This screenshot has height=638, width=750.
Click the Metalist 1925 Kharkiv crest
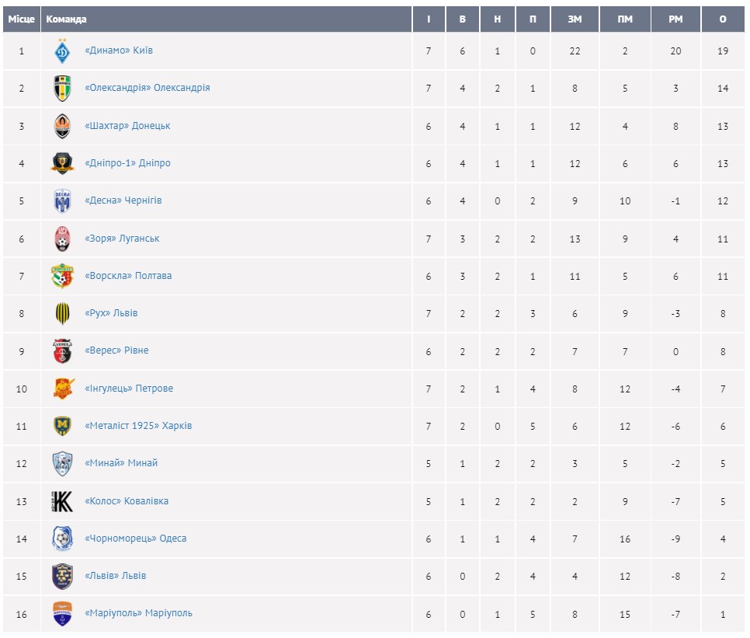point(62,426)
